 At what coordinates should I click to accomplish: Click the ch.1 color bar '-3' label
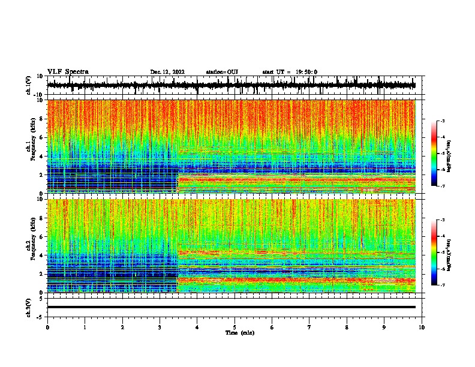tap(442, 121)
